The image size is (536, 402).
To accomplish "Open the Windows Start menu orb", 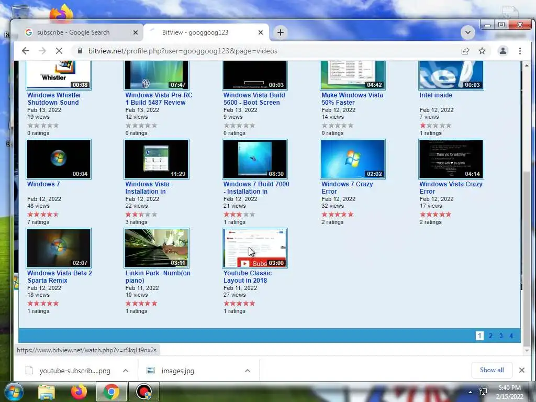I will click(x=14, y=392).
